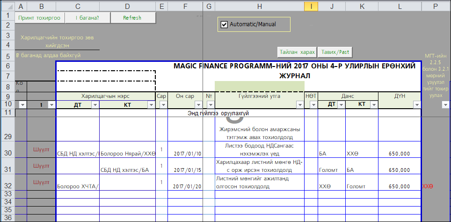Open the ДҮН column filter dropdown
The height and width of the screenshot is (222, 451).
point(416,105)
